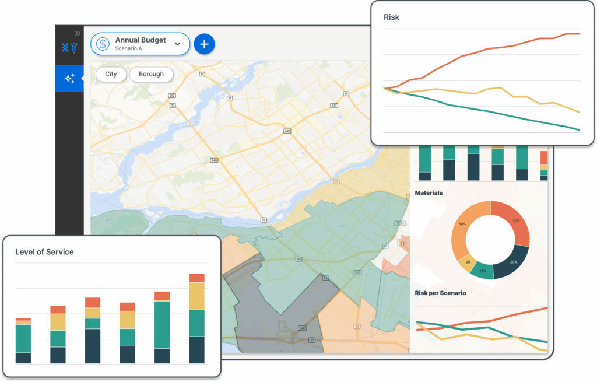This screenshot has width=597, height=382.
Task: Click the Risk panel title
Action: click(391, 17)
